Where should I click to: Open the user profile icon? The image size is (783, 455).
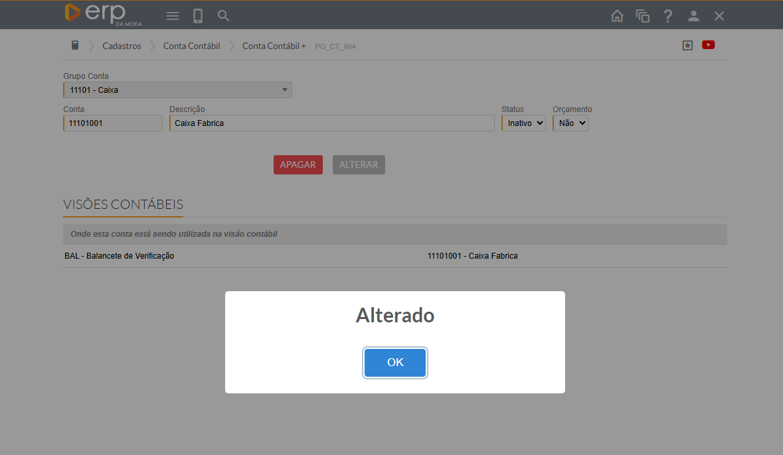[x=693, y=16]
